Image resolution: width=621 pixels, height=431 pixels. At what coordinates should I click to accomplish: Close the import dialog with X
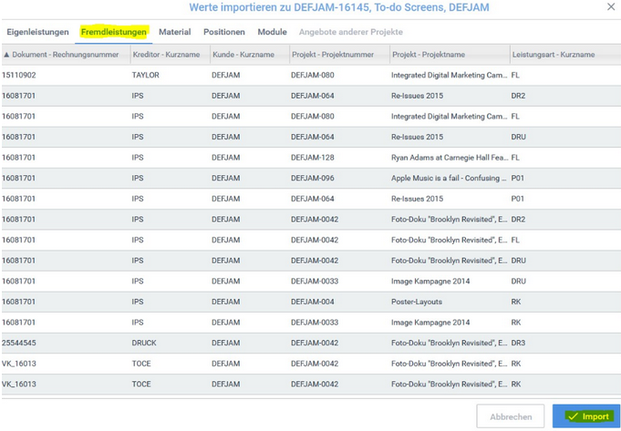point(611,7)
